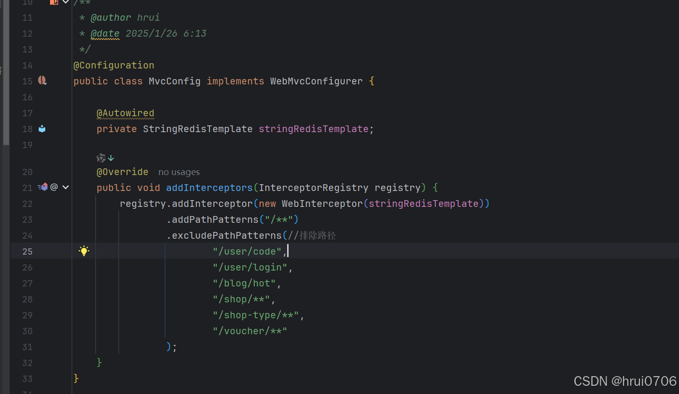Viewport: 679px width, 394px height.
Task: Click the down arrow beside the AI inlay icon
Action: [x=111, y=158]
